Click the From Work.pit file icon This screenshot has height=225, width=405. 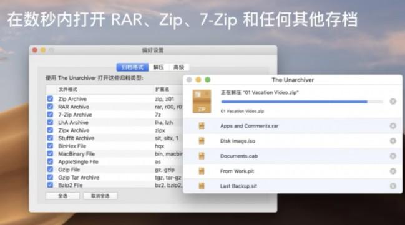[x=202, y=171]
